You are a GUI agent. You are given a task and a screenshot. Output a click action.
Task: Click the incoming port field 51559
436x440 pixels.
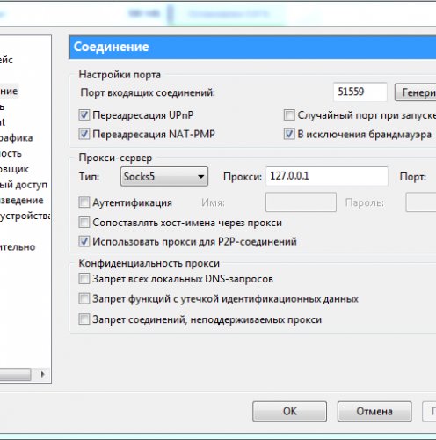click(x=360, y=92)
